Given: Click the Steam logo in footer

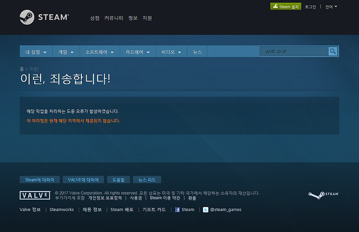Looking at the screenshot, I should (323, 195).
